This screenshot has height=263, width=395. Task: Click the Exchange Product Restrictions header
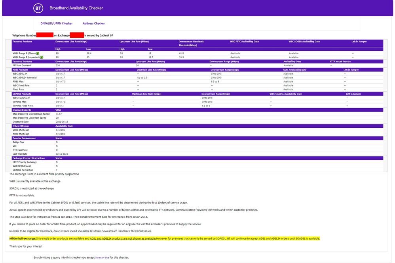point(28,158)
